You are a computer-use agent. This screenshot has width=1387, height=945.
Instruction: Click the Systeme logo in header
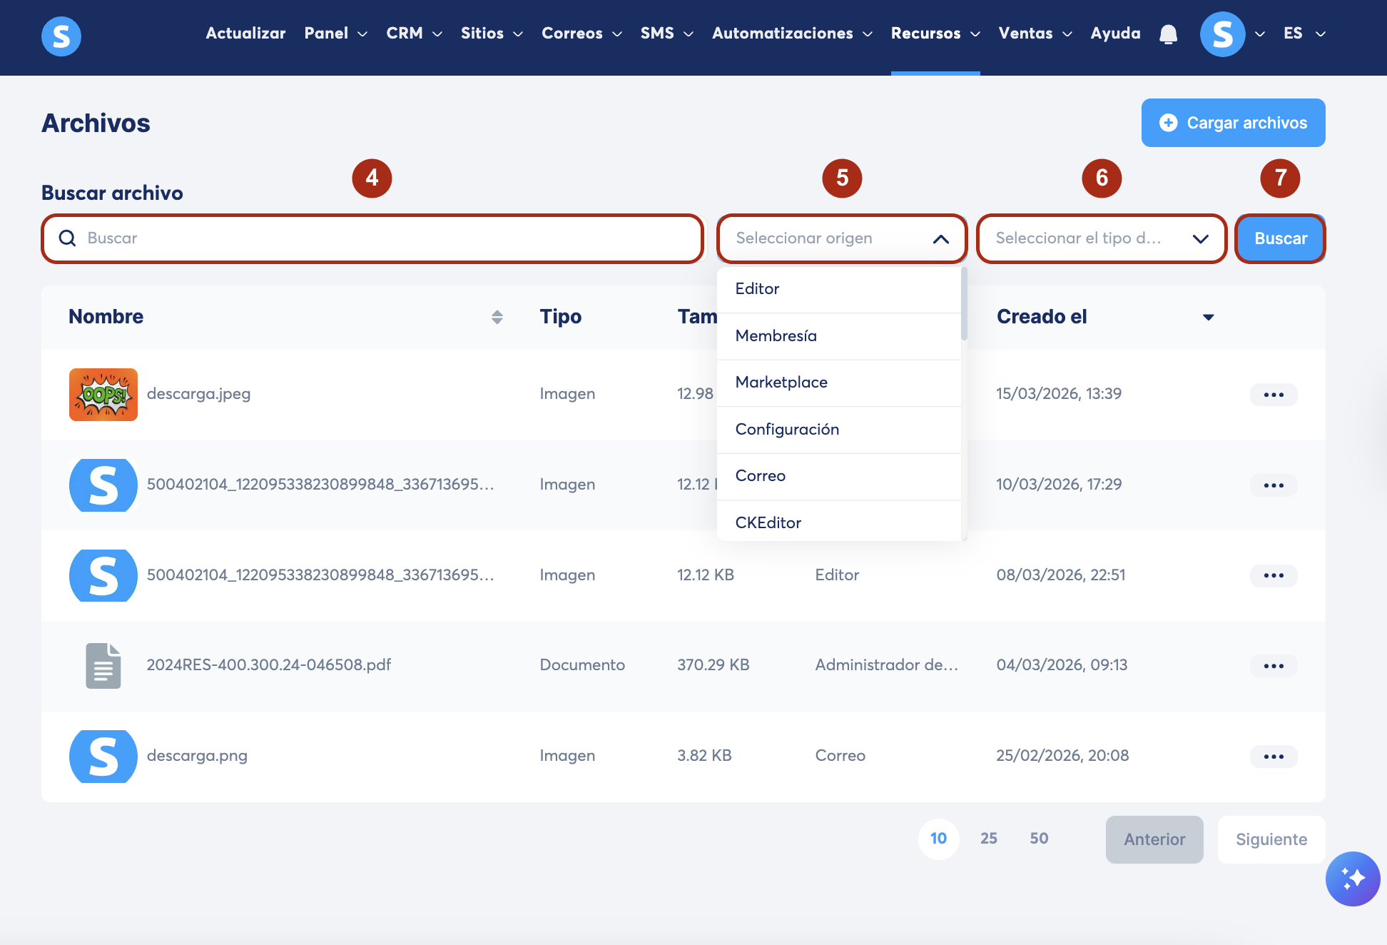tap(61, 36)
